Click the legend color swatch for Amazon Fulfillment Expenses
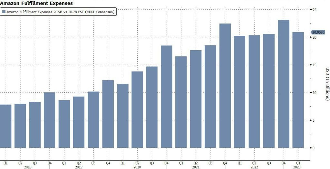Viewport: 330px width, 169px height. point(4,12)
